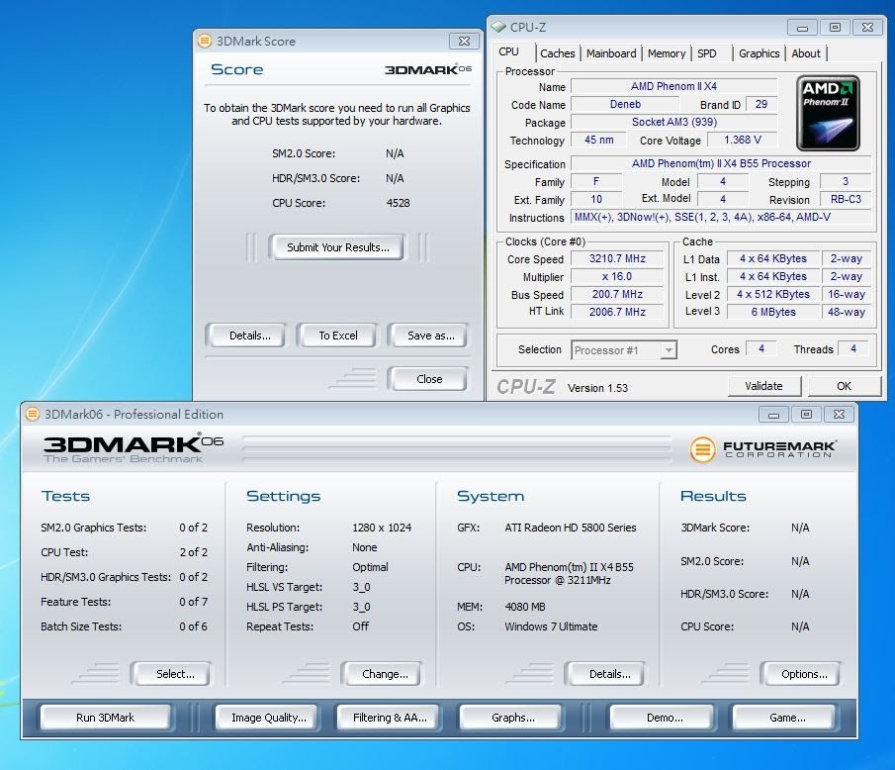Screen dimensions: 895x770
Task: Open the About tab in CPU-Z
Action: pos(805,53)
